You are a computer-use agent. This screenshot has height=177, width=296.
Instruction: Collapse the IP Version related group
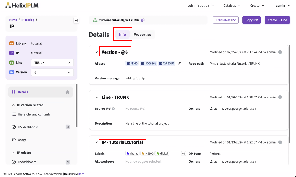(x=14, y=105)
